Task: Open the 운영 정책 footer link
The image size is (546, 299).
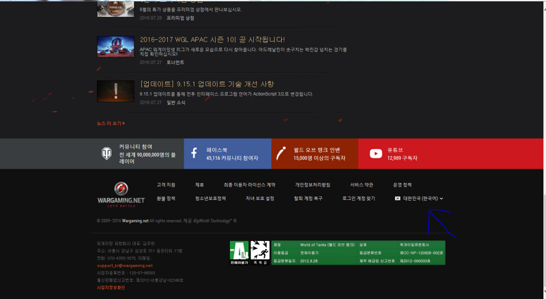Action: click(x=402, y=185)
